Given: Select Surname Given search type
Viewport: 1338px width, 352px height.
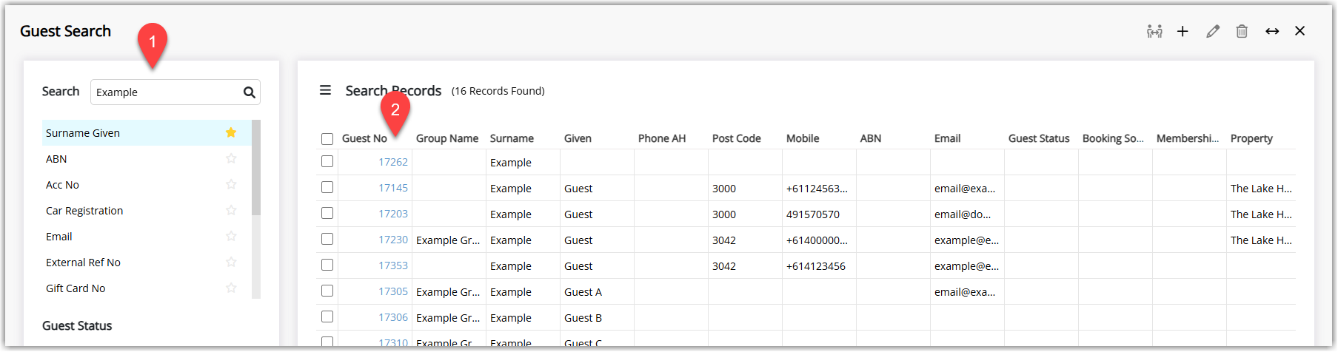Looking at the screenshot, I should (147, 133).
